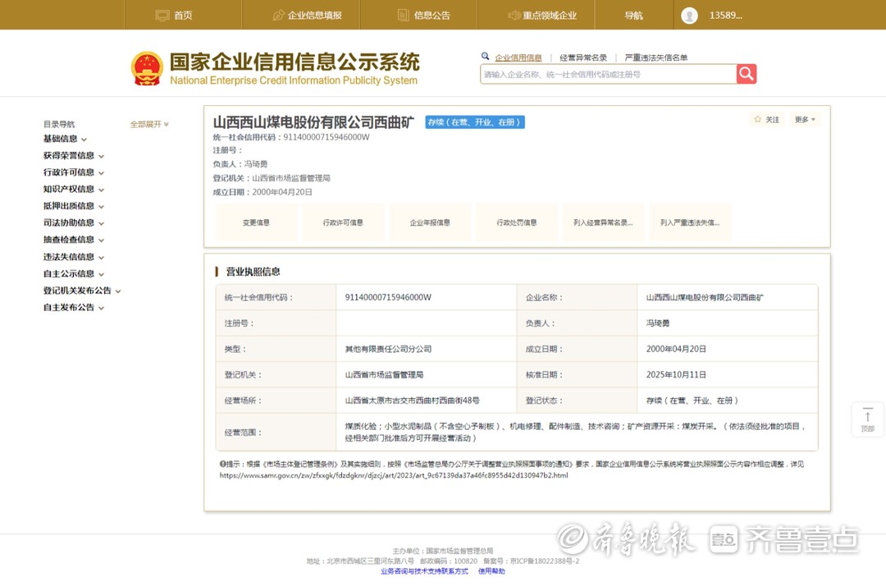Open the 13589... account menu
The width and height of the screenshot is (886, 586).
pyautogui.click(x=725, y=16)
